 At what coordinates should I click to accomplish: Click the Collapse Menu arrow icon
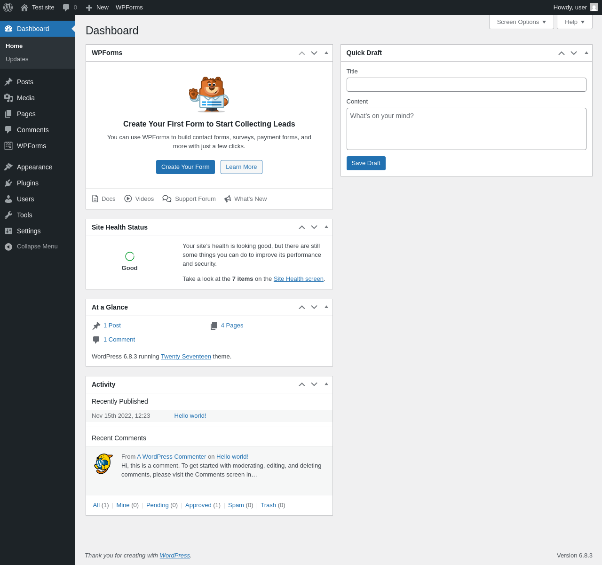tap(8, 247)
